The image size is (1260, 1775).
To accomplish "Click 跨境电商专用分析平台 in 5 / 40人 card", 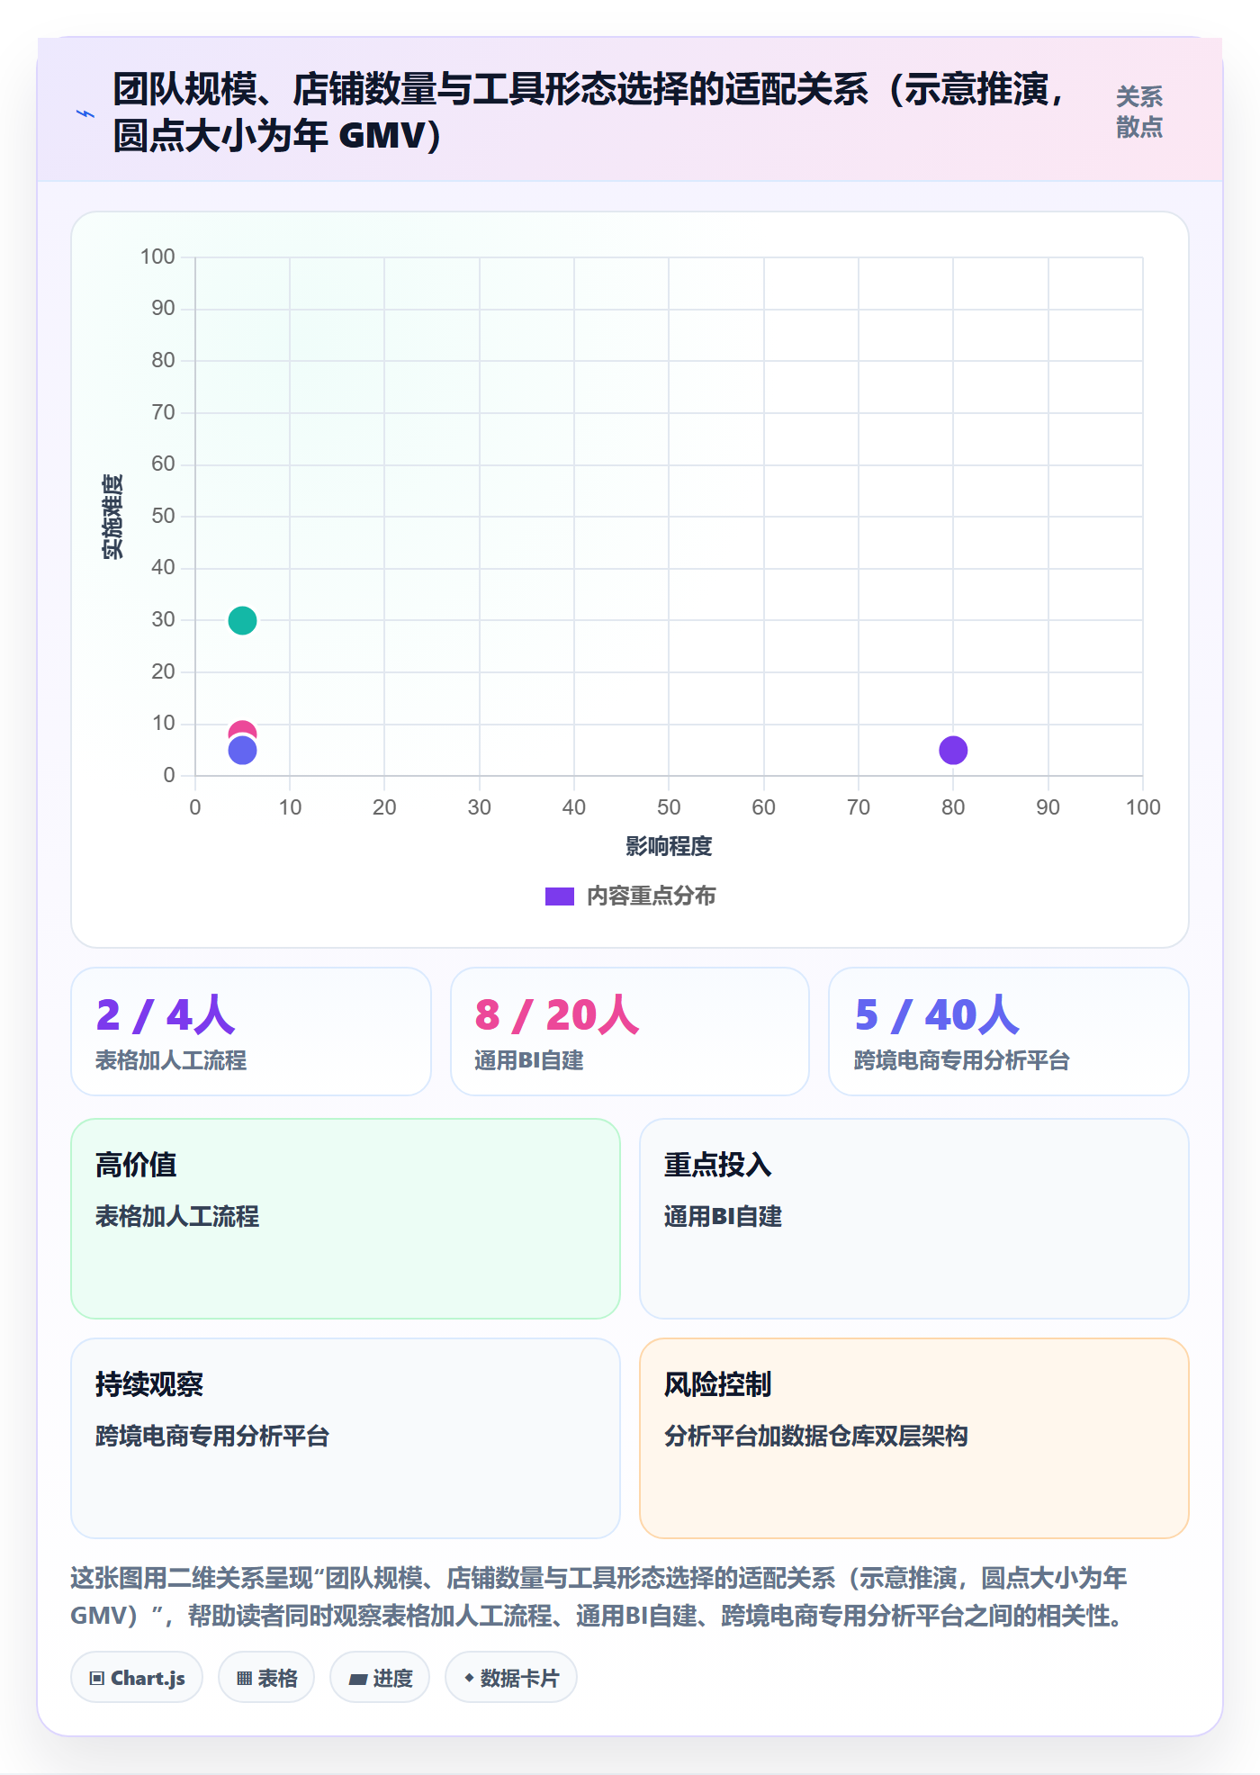I will point(961,1060).
